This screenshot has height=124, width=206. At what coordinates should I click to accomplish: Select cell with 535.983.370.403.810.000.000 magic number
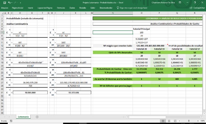tap(150, 46)
